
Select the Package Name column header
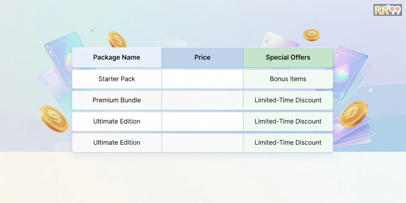[x=117, y=58]
